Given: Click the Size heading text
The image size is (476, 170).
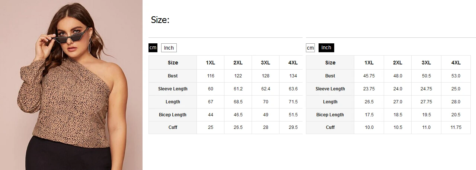Looking at the screenshot, I should [160, 20].
